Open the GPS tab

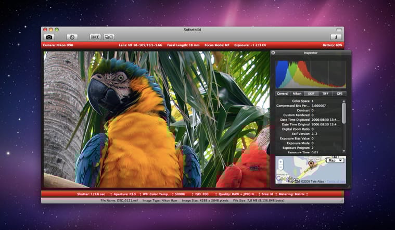[x=339, y=94]
